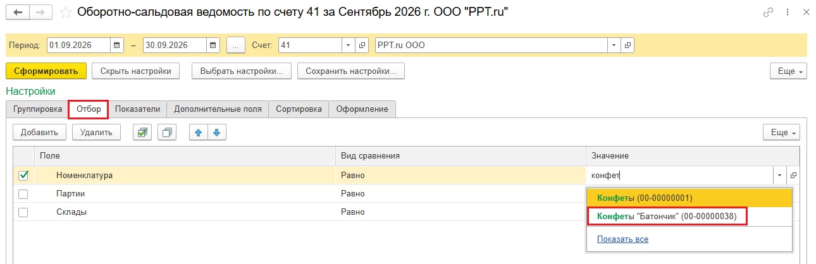Open account 41 dropdown list
The height and width of the screenshot is (264, 816).
click(349, 45)
